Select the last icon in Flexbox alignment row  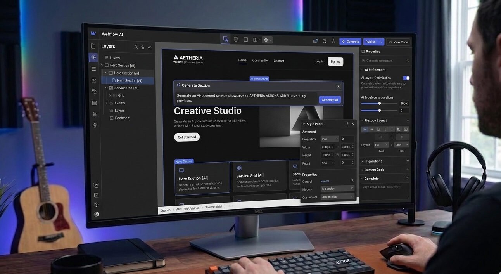pos(406,129)
